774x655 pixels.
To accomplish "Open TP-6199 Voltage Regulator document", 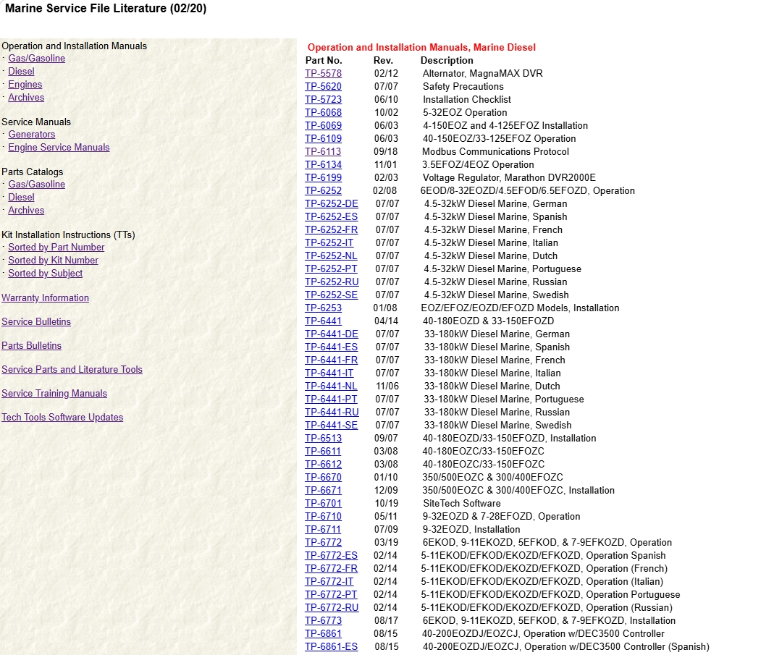I will (324, 178).
